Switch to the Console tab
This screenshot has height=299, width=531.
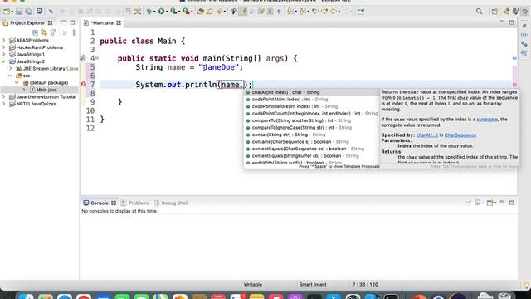(x=100, y=203)
